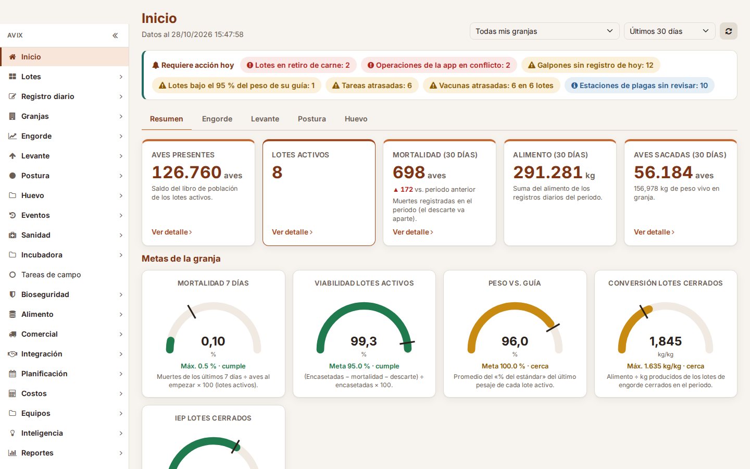Open 'Ver detalle' under Aves sacadas
The width and height of the screenshot is (750, 469).
[654, 232]
